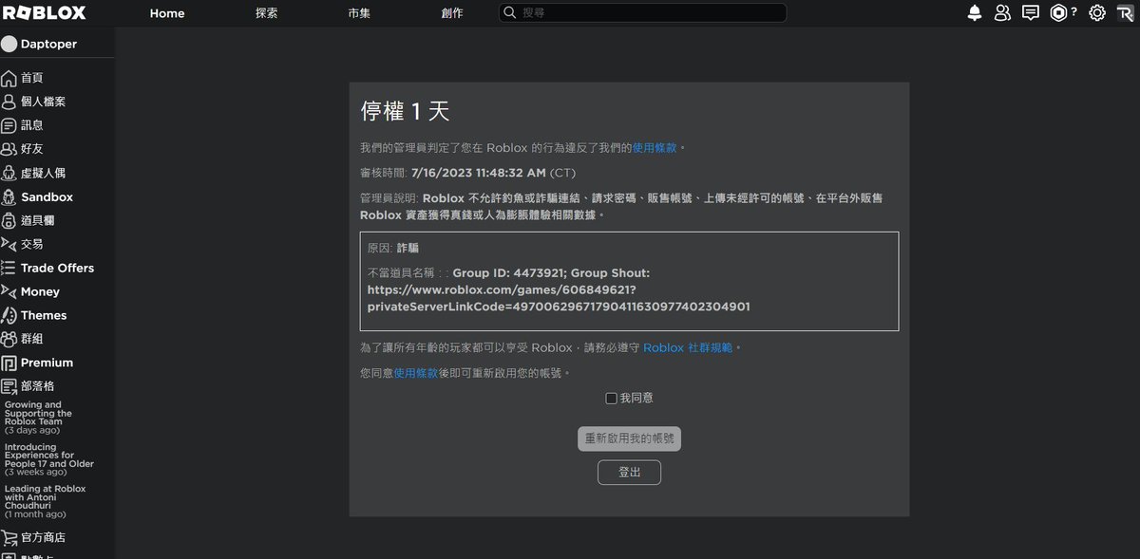Open the settings gear

pos(1097,12)
